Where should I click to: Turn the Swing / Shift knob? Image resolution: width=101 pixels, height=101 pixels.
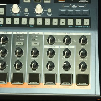tap(16, 9)
